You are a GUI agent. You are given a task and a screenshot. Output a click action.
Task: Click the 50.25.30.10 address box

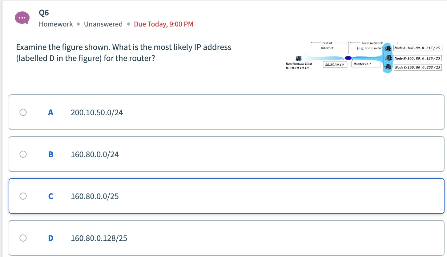(x=335, y=64)
